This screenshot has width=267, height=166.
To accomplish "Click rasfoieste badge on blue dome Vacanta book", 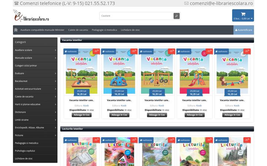I will [108, 52].
